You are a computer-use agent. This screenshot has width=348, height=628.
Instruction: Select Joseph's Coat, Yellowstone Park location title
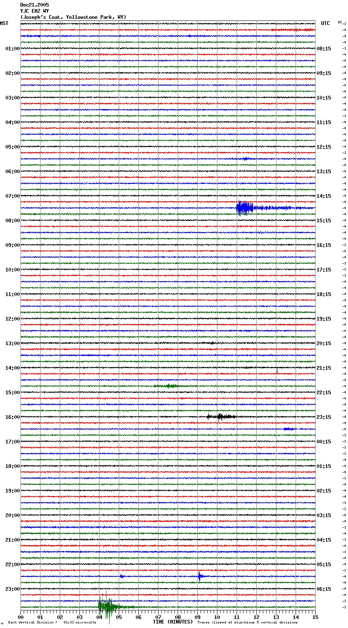click(73, 17)
